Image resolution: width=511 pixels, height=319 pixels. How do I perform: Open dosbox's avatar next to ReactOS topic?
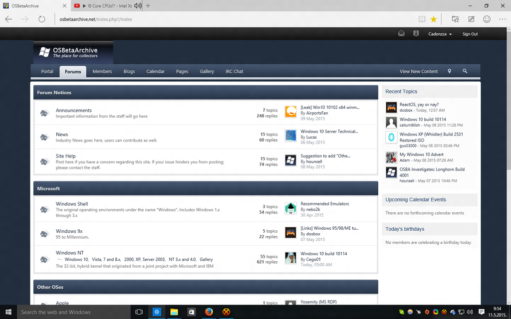pos(391,107)
